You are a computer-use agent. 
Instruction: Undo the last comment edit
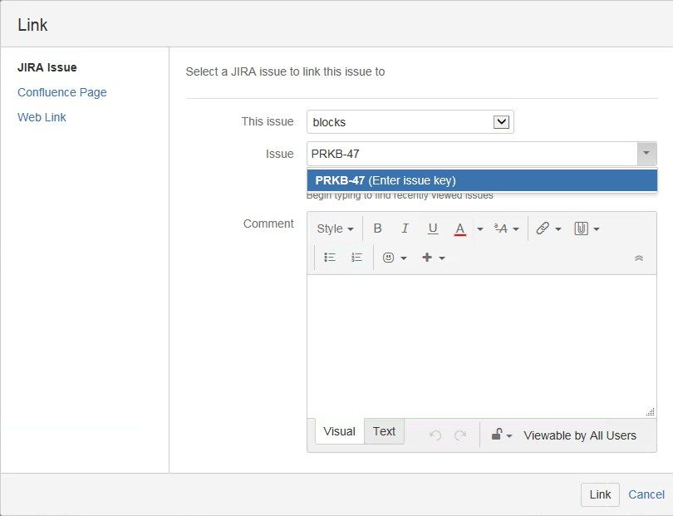point(435,435)
